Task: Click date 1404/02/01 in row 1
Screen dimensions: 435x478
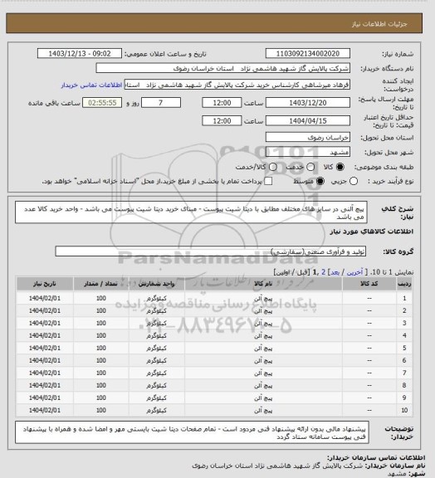Action: [x=45, y=298]
